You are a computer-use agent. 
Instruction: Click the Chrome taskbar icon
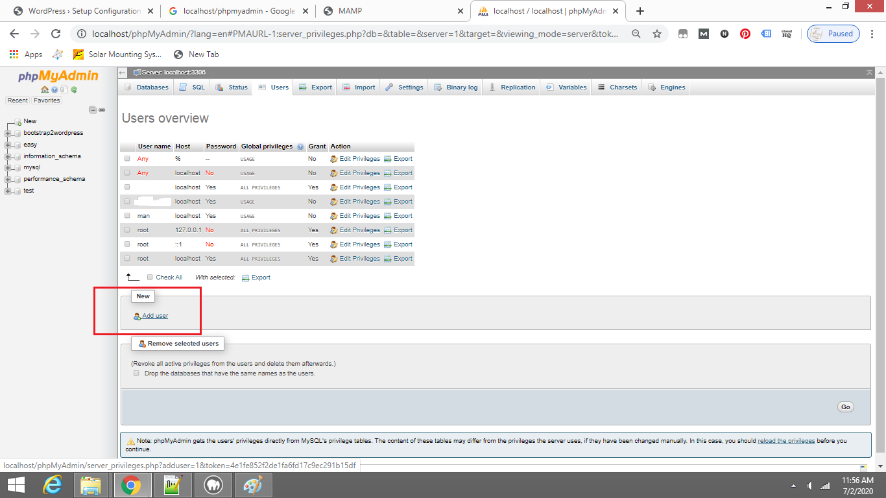point(130,485)
